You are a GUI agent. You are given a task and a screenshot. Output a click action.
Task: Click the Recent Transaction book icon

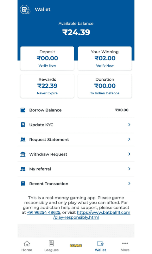[23, 184]
